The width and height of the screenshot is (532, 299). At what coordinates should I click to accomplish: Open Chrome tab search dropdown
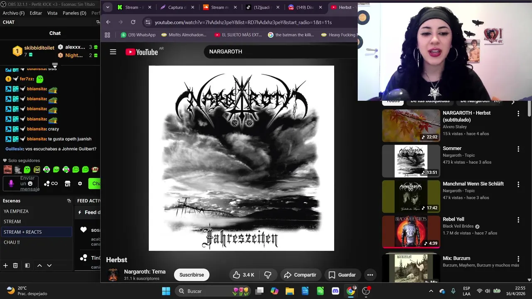[108, 7]
